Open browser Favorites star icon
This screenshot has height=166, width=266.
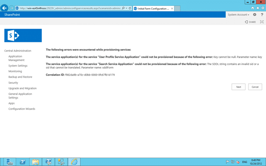point(258,8)
